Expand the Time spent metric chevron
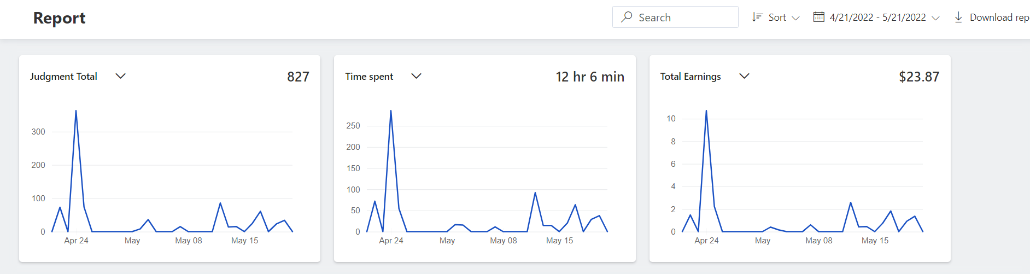1030x274 pixels. pyautogui.click(x=416, y=76)
